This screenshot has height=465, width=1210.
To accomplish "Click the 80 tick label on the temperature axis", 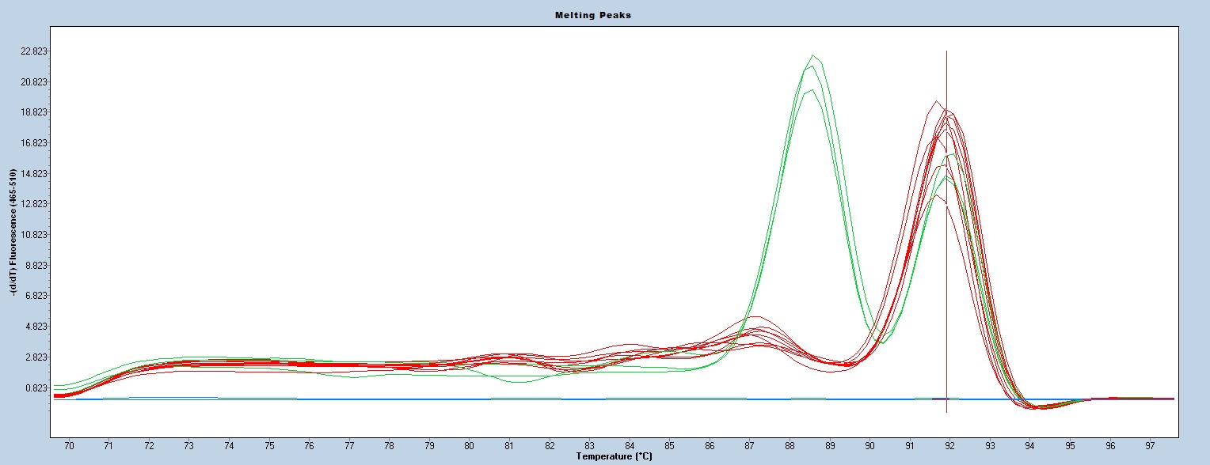I will click(469, 446).
